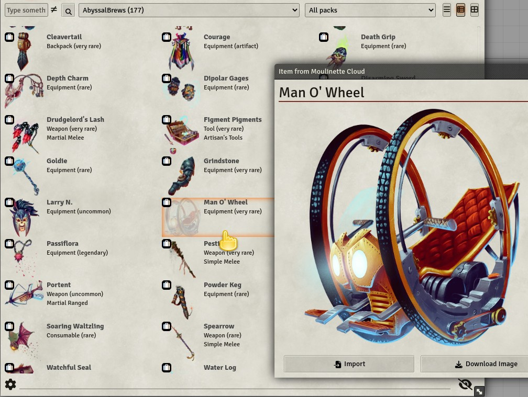Click the backpack icon beside Figment Pigments
The height and width of the screenshot is (397, 528).
167,120
